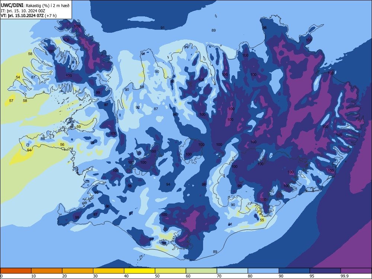Choose the 90–95 medium blue legend swatch
The height and width of the screenshot is (279, 372).
click(x=294, y=271)
